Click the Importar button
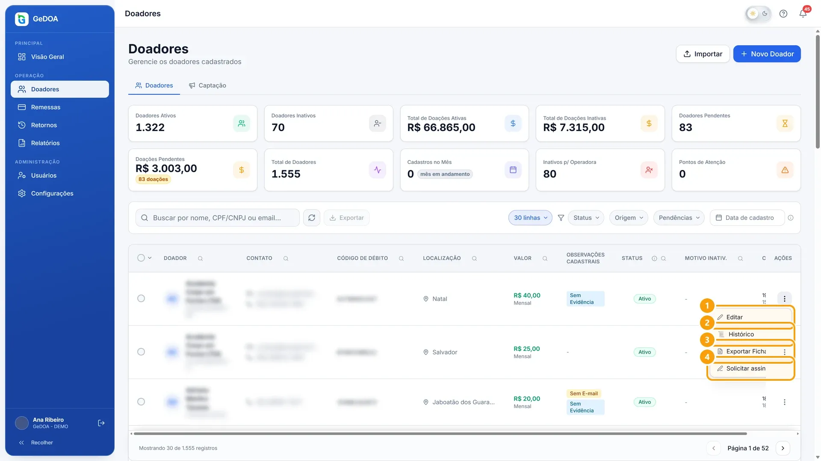Viewport: 821px width, 461px height. 703,54
